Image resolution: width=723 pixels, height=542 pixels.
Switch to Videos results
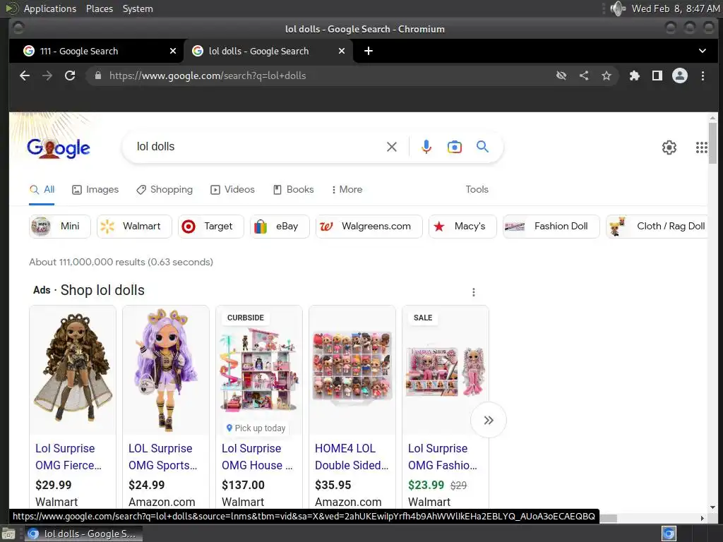coord(232,189)
